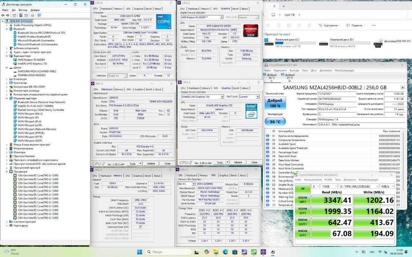Collapse Процесори category
This screenshot has height=257, width=412.
[7, 171]
